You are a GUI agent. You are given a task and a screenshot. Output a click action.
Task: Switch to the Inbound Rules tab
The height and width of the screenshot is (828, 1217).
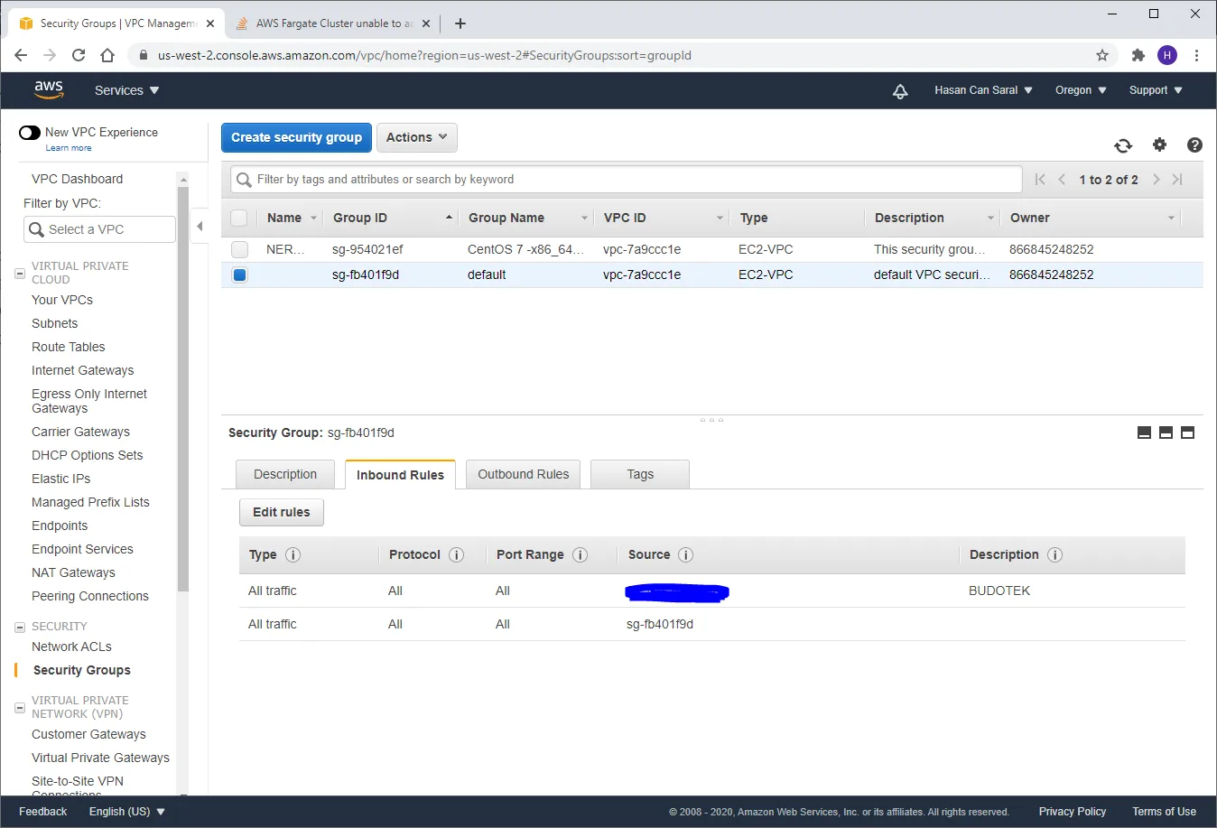400,474
